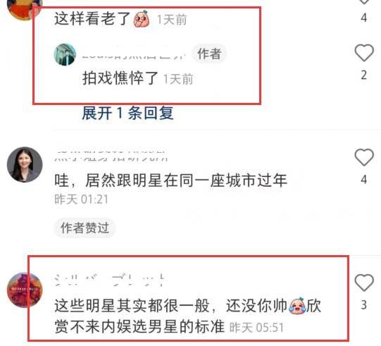Screen dimensions: 381x346
Task: Open top commenter's partially visible avatar
Action: [23, 10]
